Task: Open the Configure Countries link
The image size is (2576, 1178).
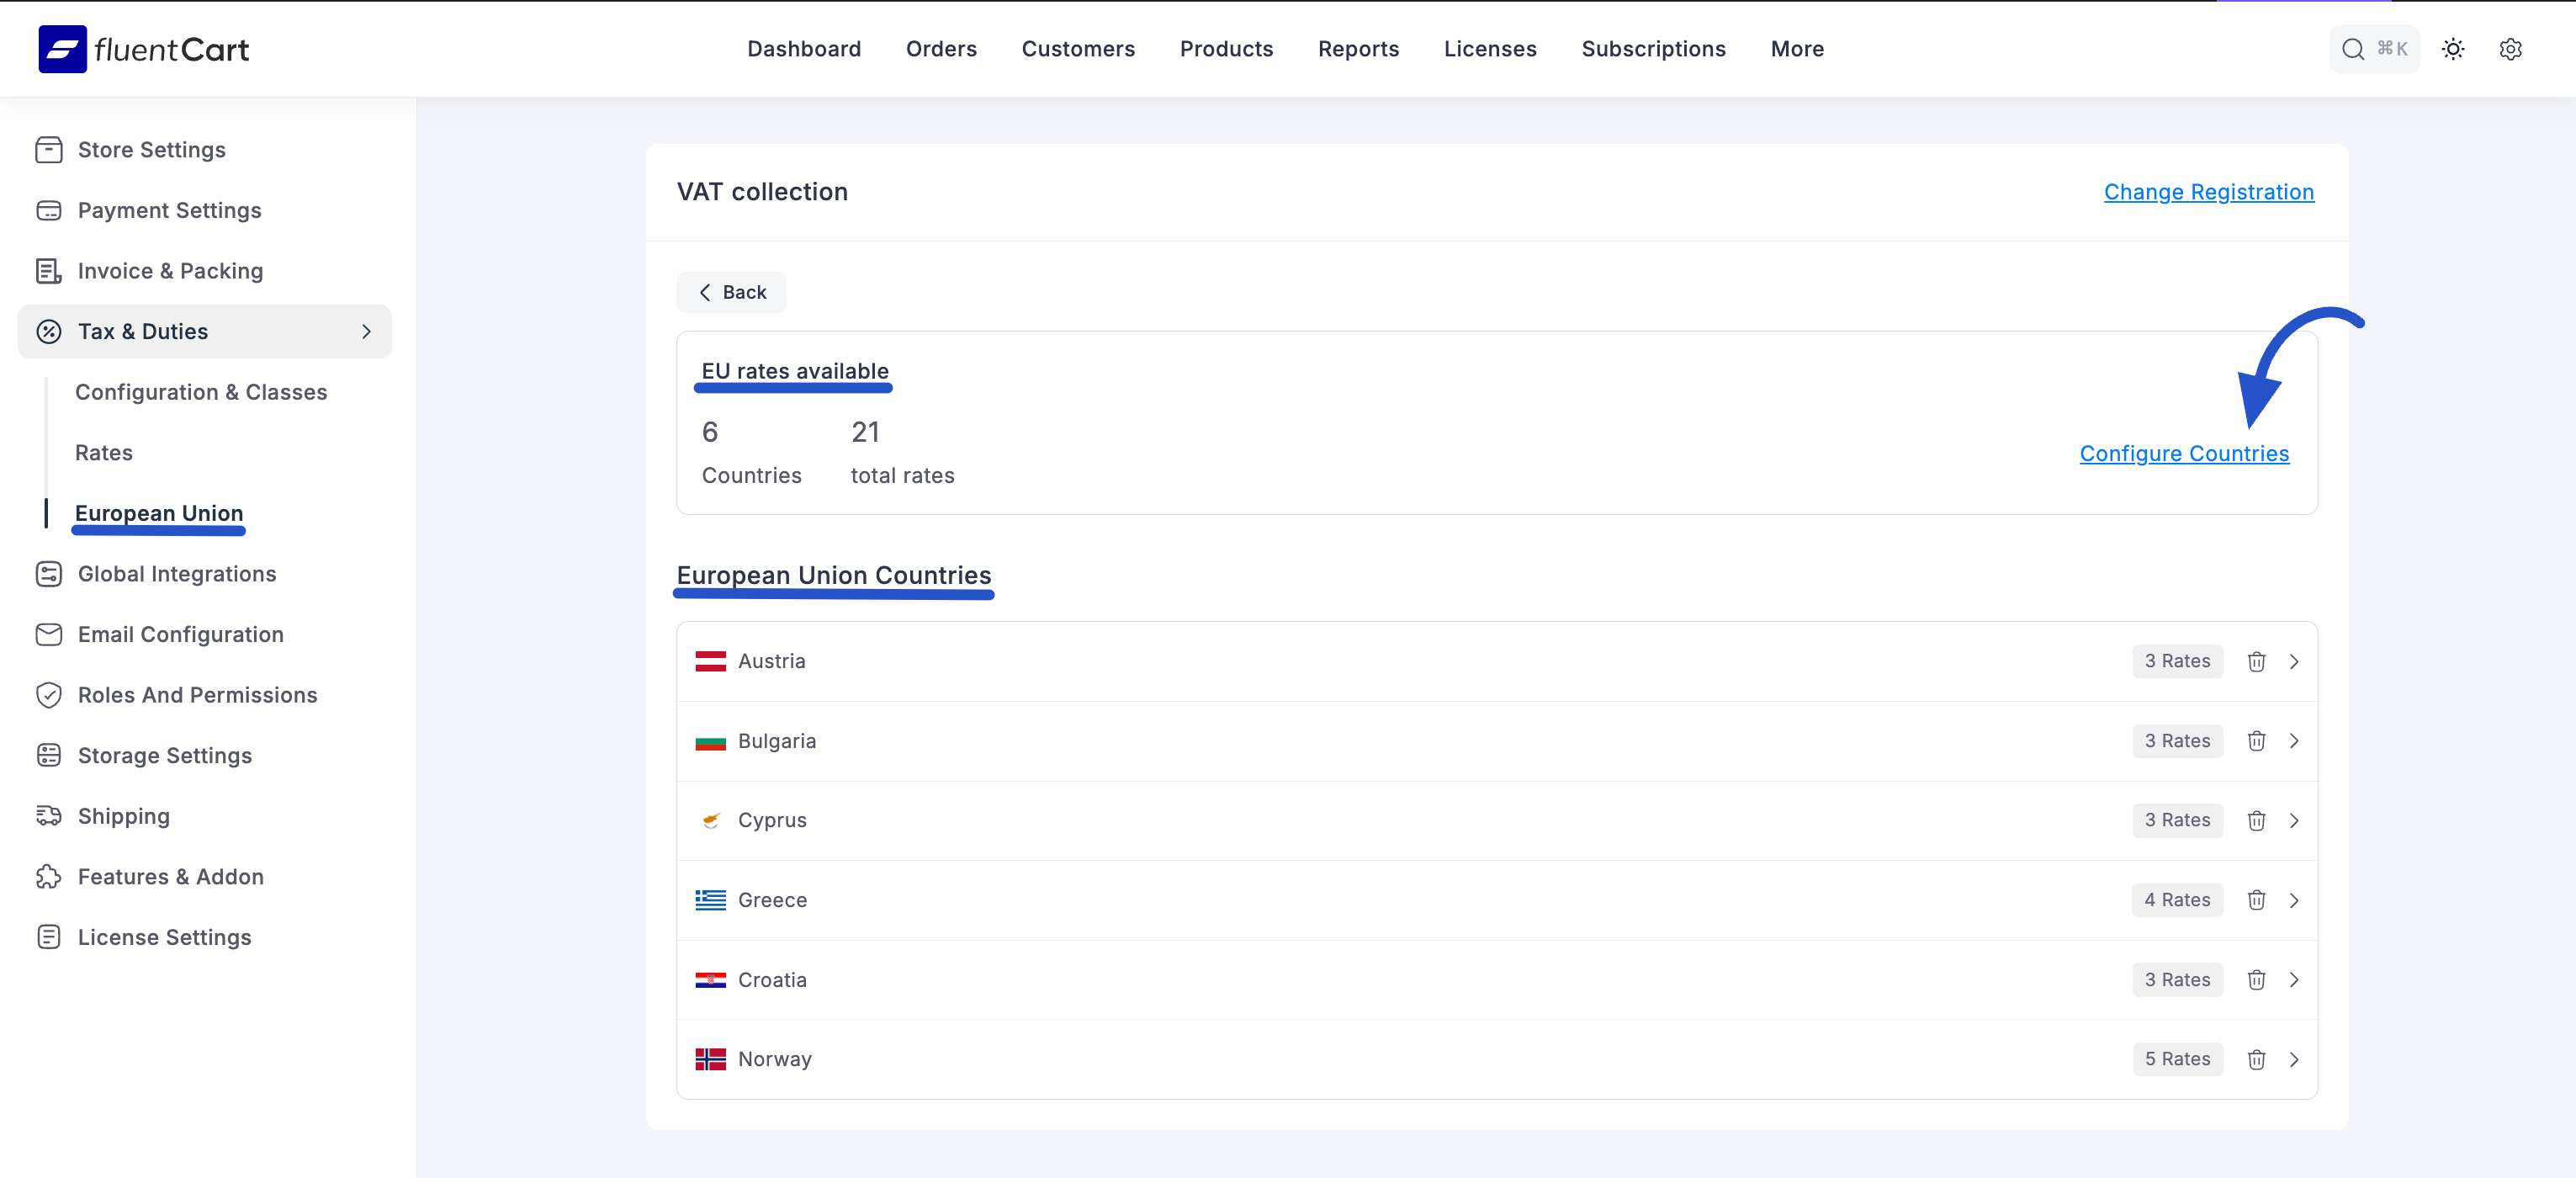Action: click(2184, 453)
